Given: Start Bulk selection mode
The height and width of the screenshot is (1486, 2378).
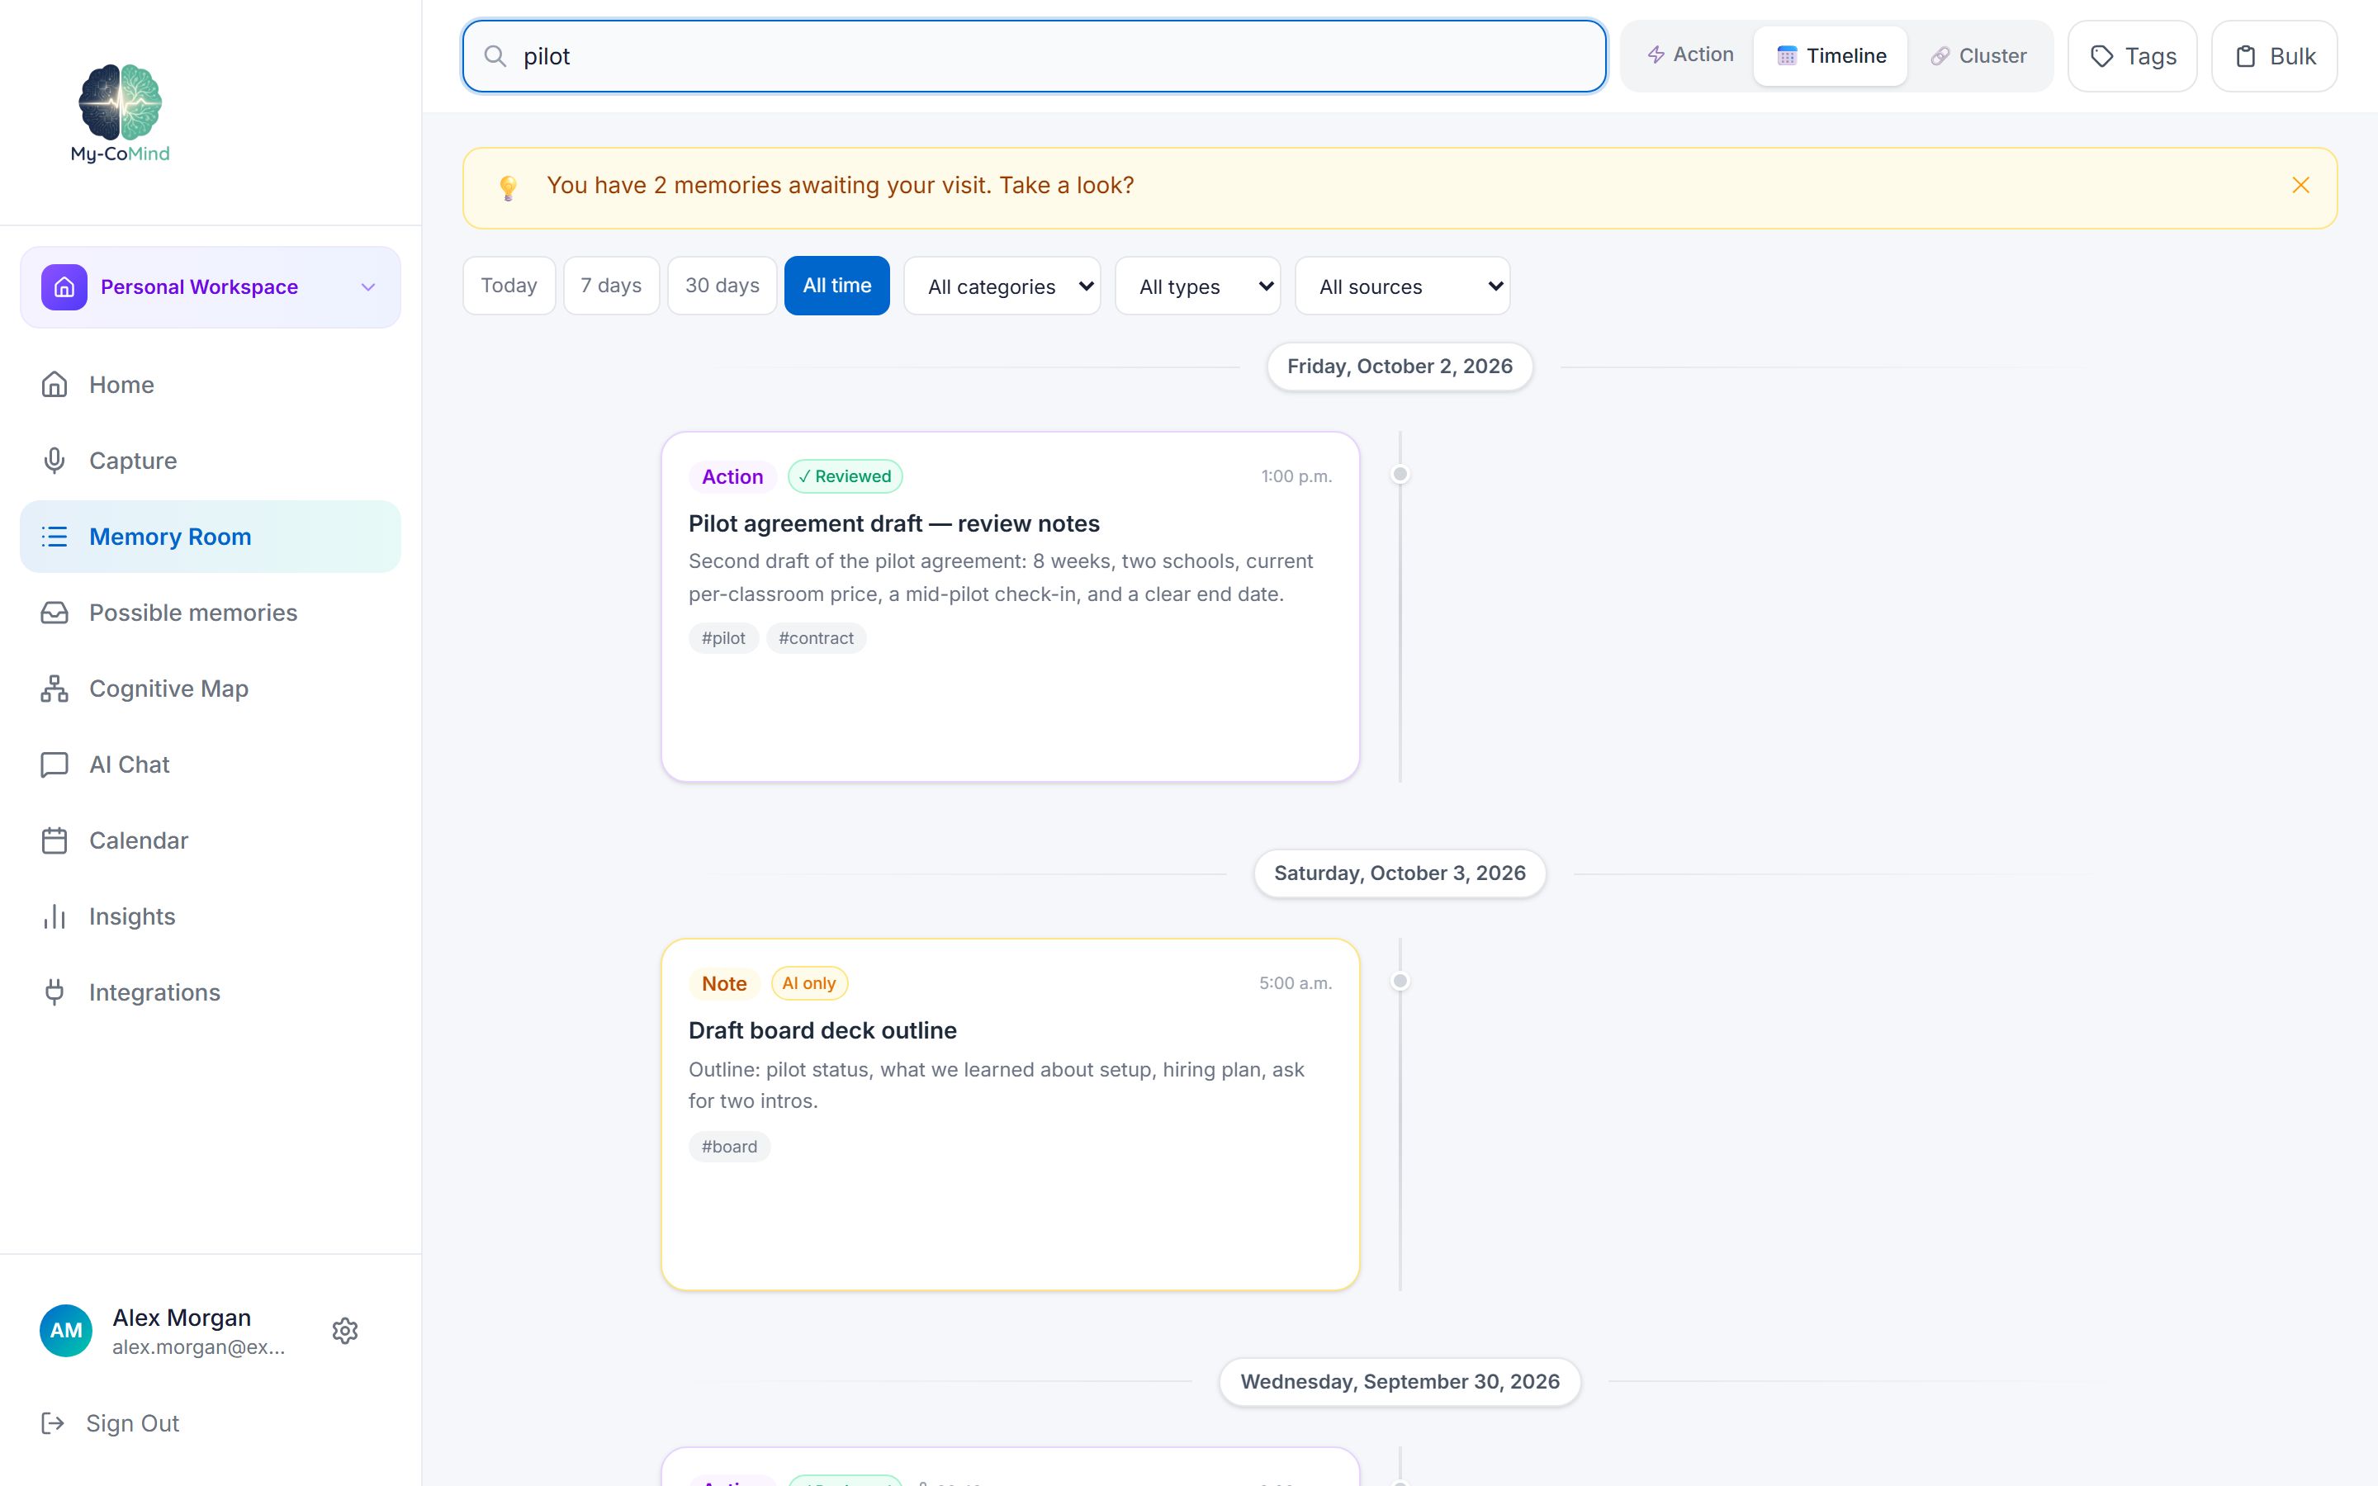Looking at the screenshot, I should point(2274,56).
